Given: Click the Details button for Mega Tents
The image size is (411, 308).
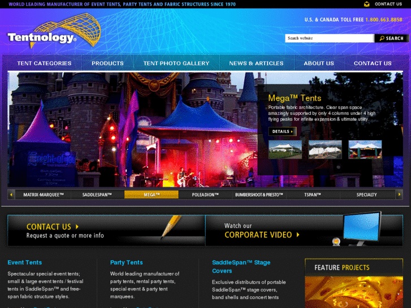Looking at the screenshot, I should [282, 131].
